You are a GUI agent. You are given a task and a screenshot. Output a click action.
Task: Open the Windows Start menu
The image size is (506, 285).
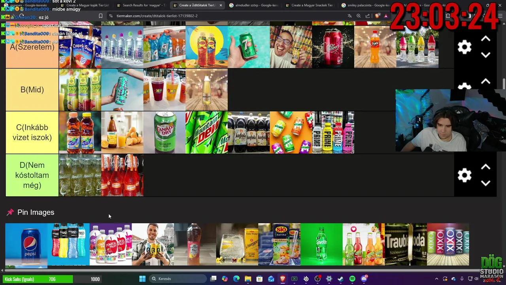click(x=142, y=279)
